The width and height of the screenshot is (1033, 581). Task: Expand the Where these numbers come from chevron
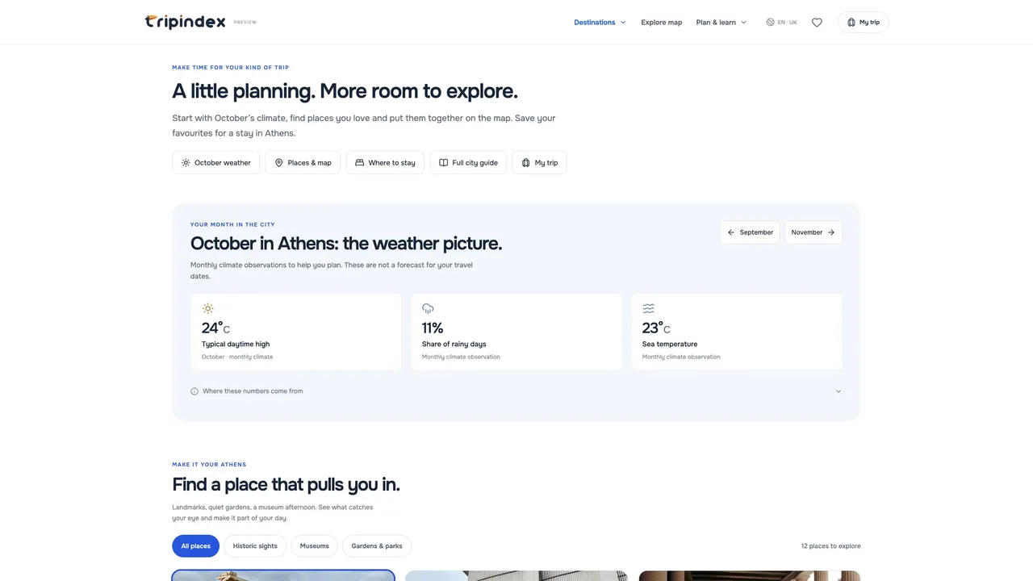pos(838,391)
